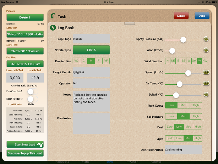Tap the Operator text field
The width and height of the screenshot is (218, 164).
(x=91, y=83)
